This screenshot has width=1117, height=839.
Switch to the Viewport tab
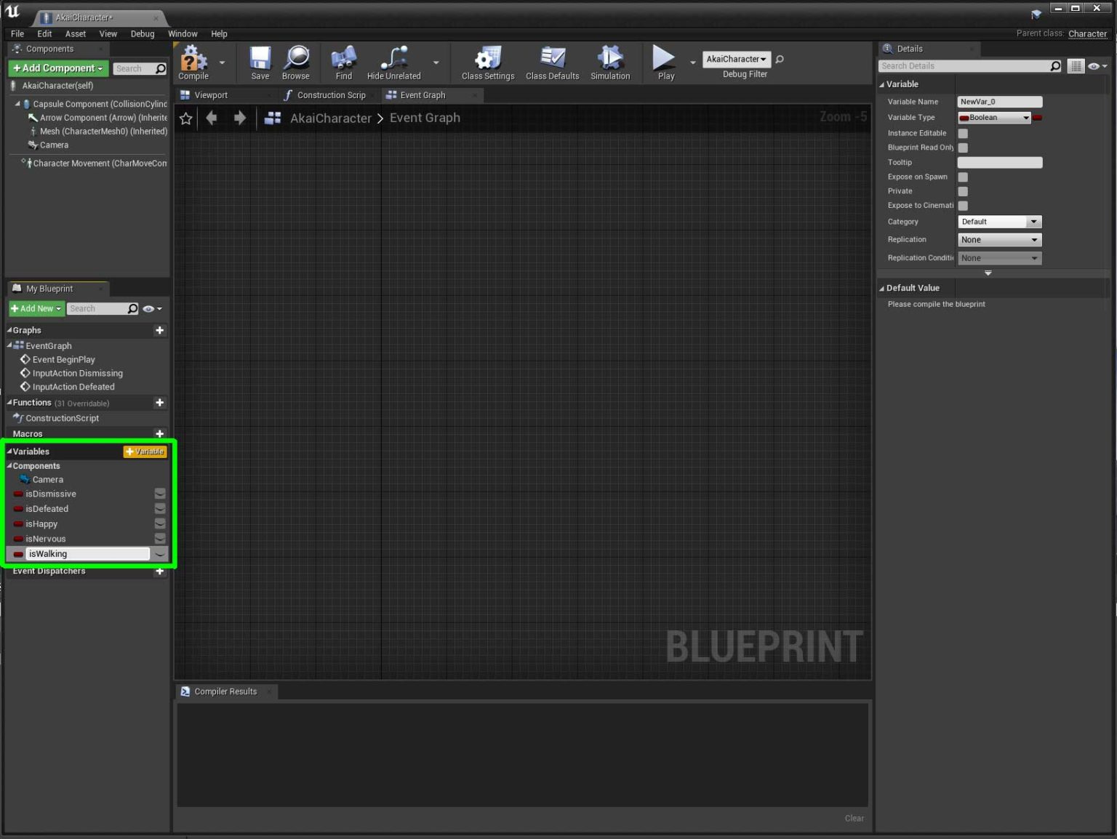pos(211,95)
